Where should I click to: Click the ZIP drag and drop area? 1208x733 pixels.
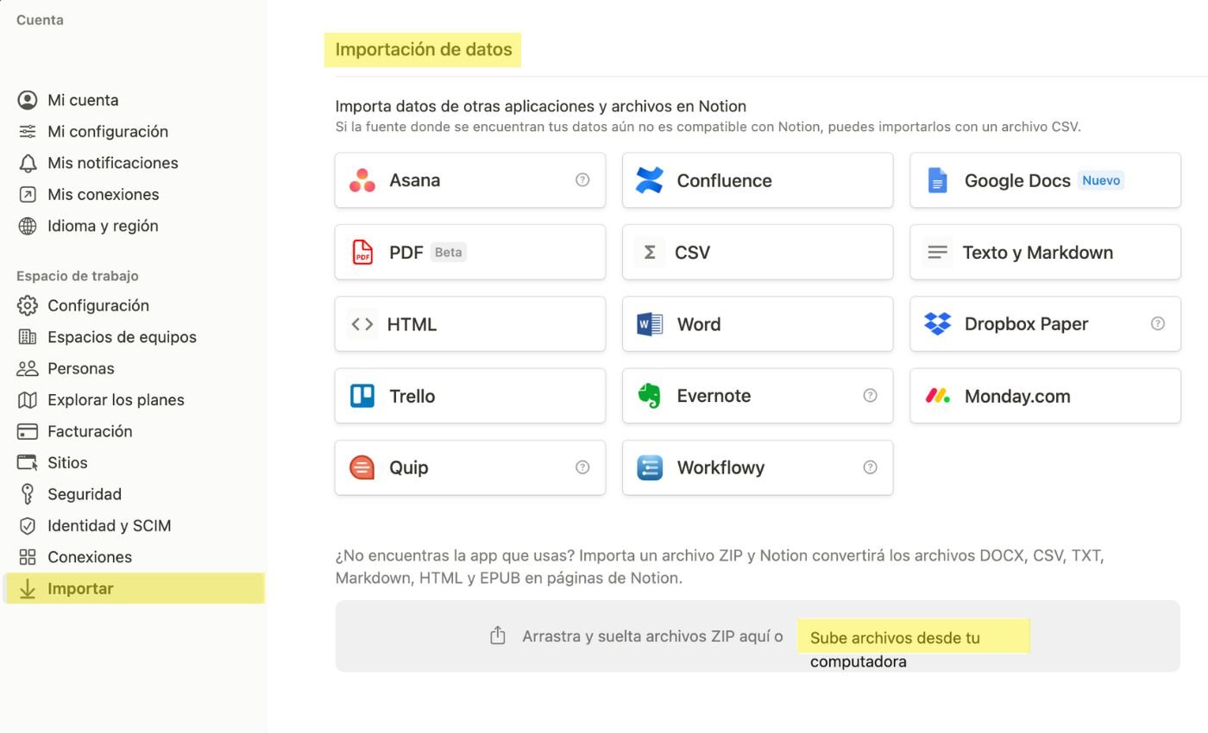(758, 636)
